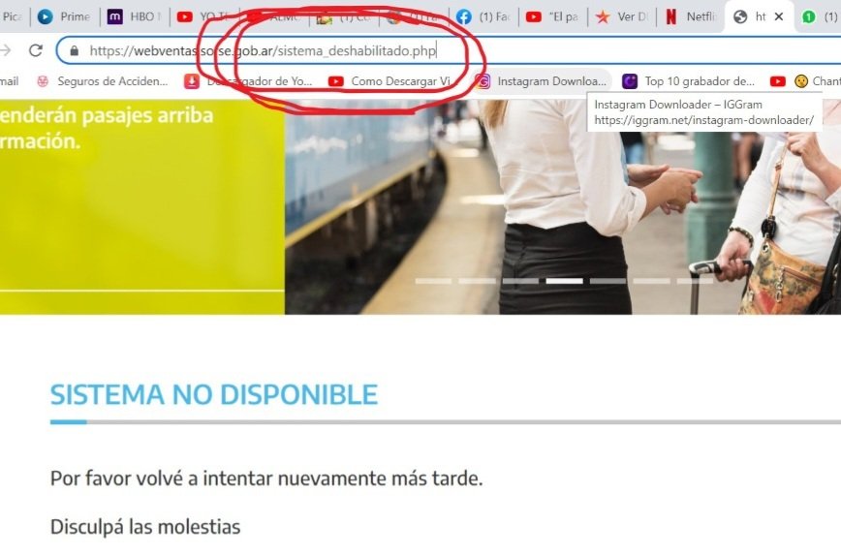Click the Prime tab play icon
The width and height of the screenshot is (841, 555).
(x=45, y=16)
